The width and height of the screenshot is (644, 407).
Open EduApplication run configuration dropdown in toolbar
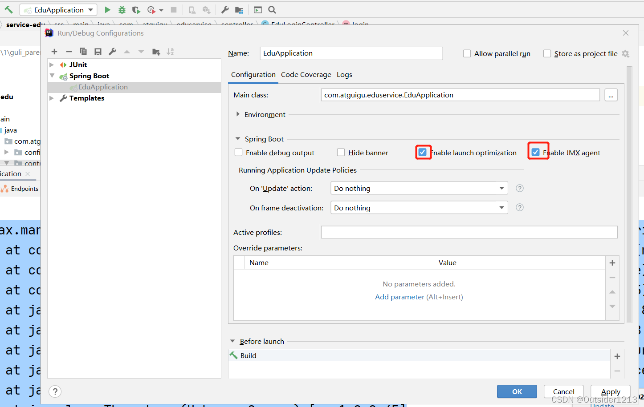point(58,10)
